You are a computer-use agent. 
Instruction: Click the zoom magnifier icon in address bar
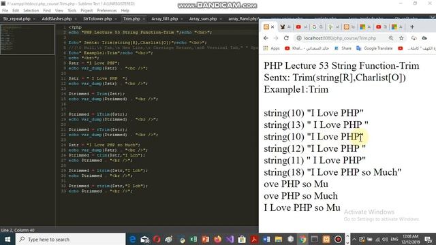[x=391, y=38]
